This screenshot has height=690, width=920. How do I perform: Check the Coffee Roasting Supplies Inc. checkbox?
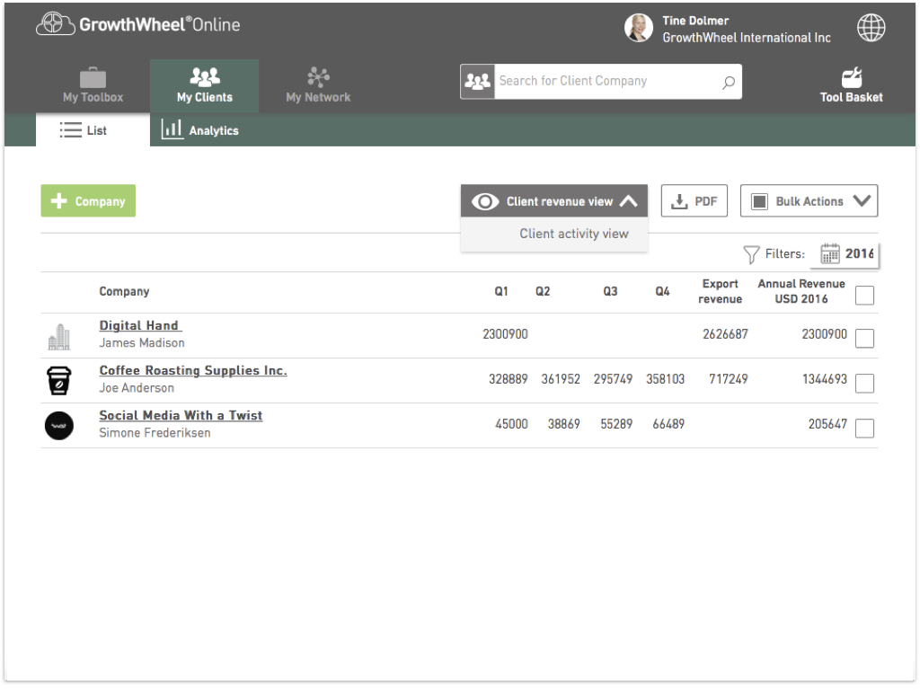coord(864,383)
